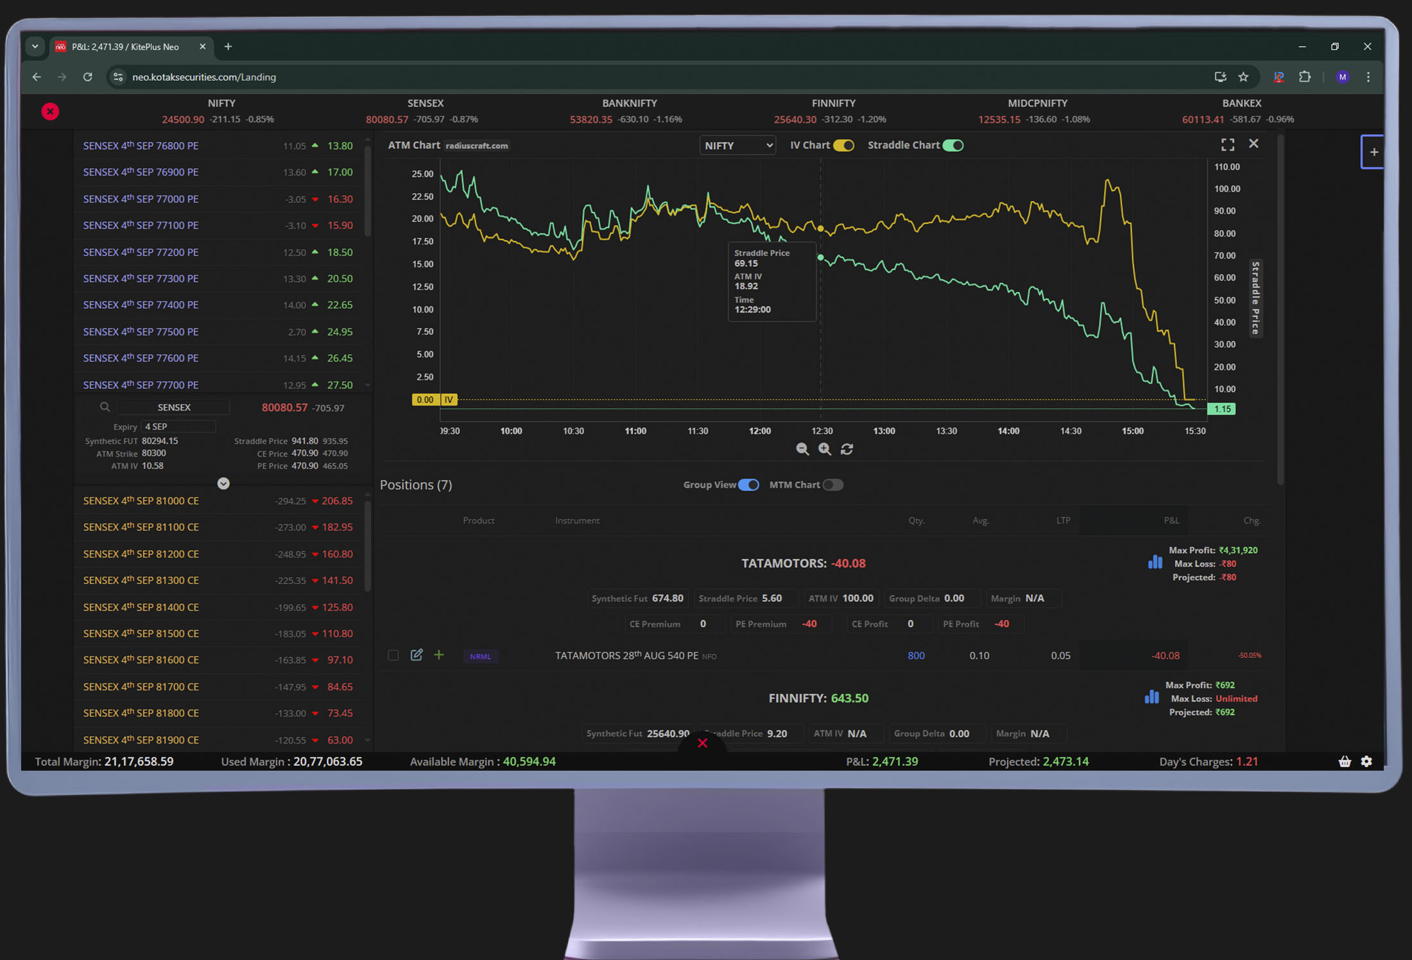Toggle the IV Chart switch
The width and height of the screenshot is (1412, 960).
[x=843, y=146]
